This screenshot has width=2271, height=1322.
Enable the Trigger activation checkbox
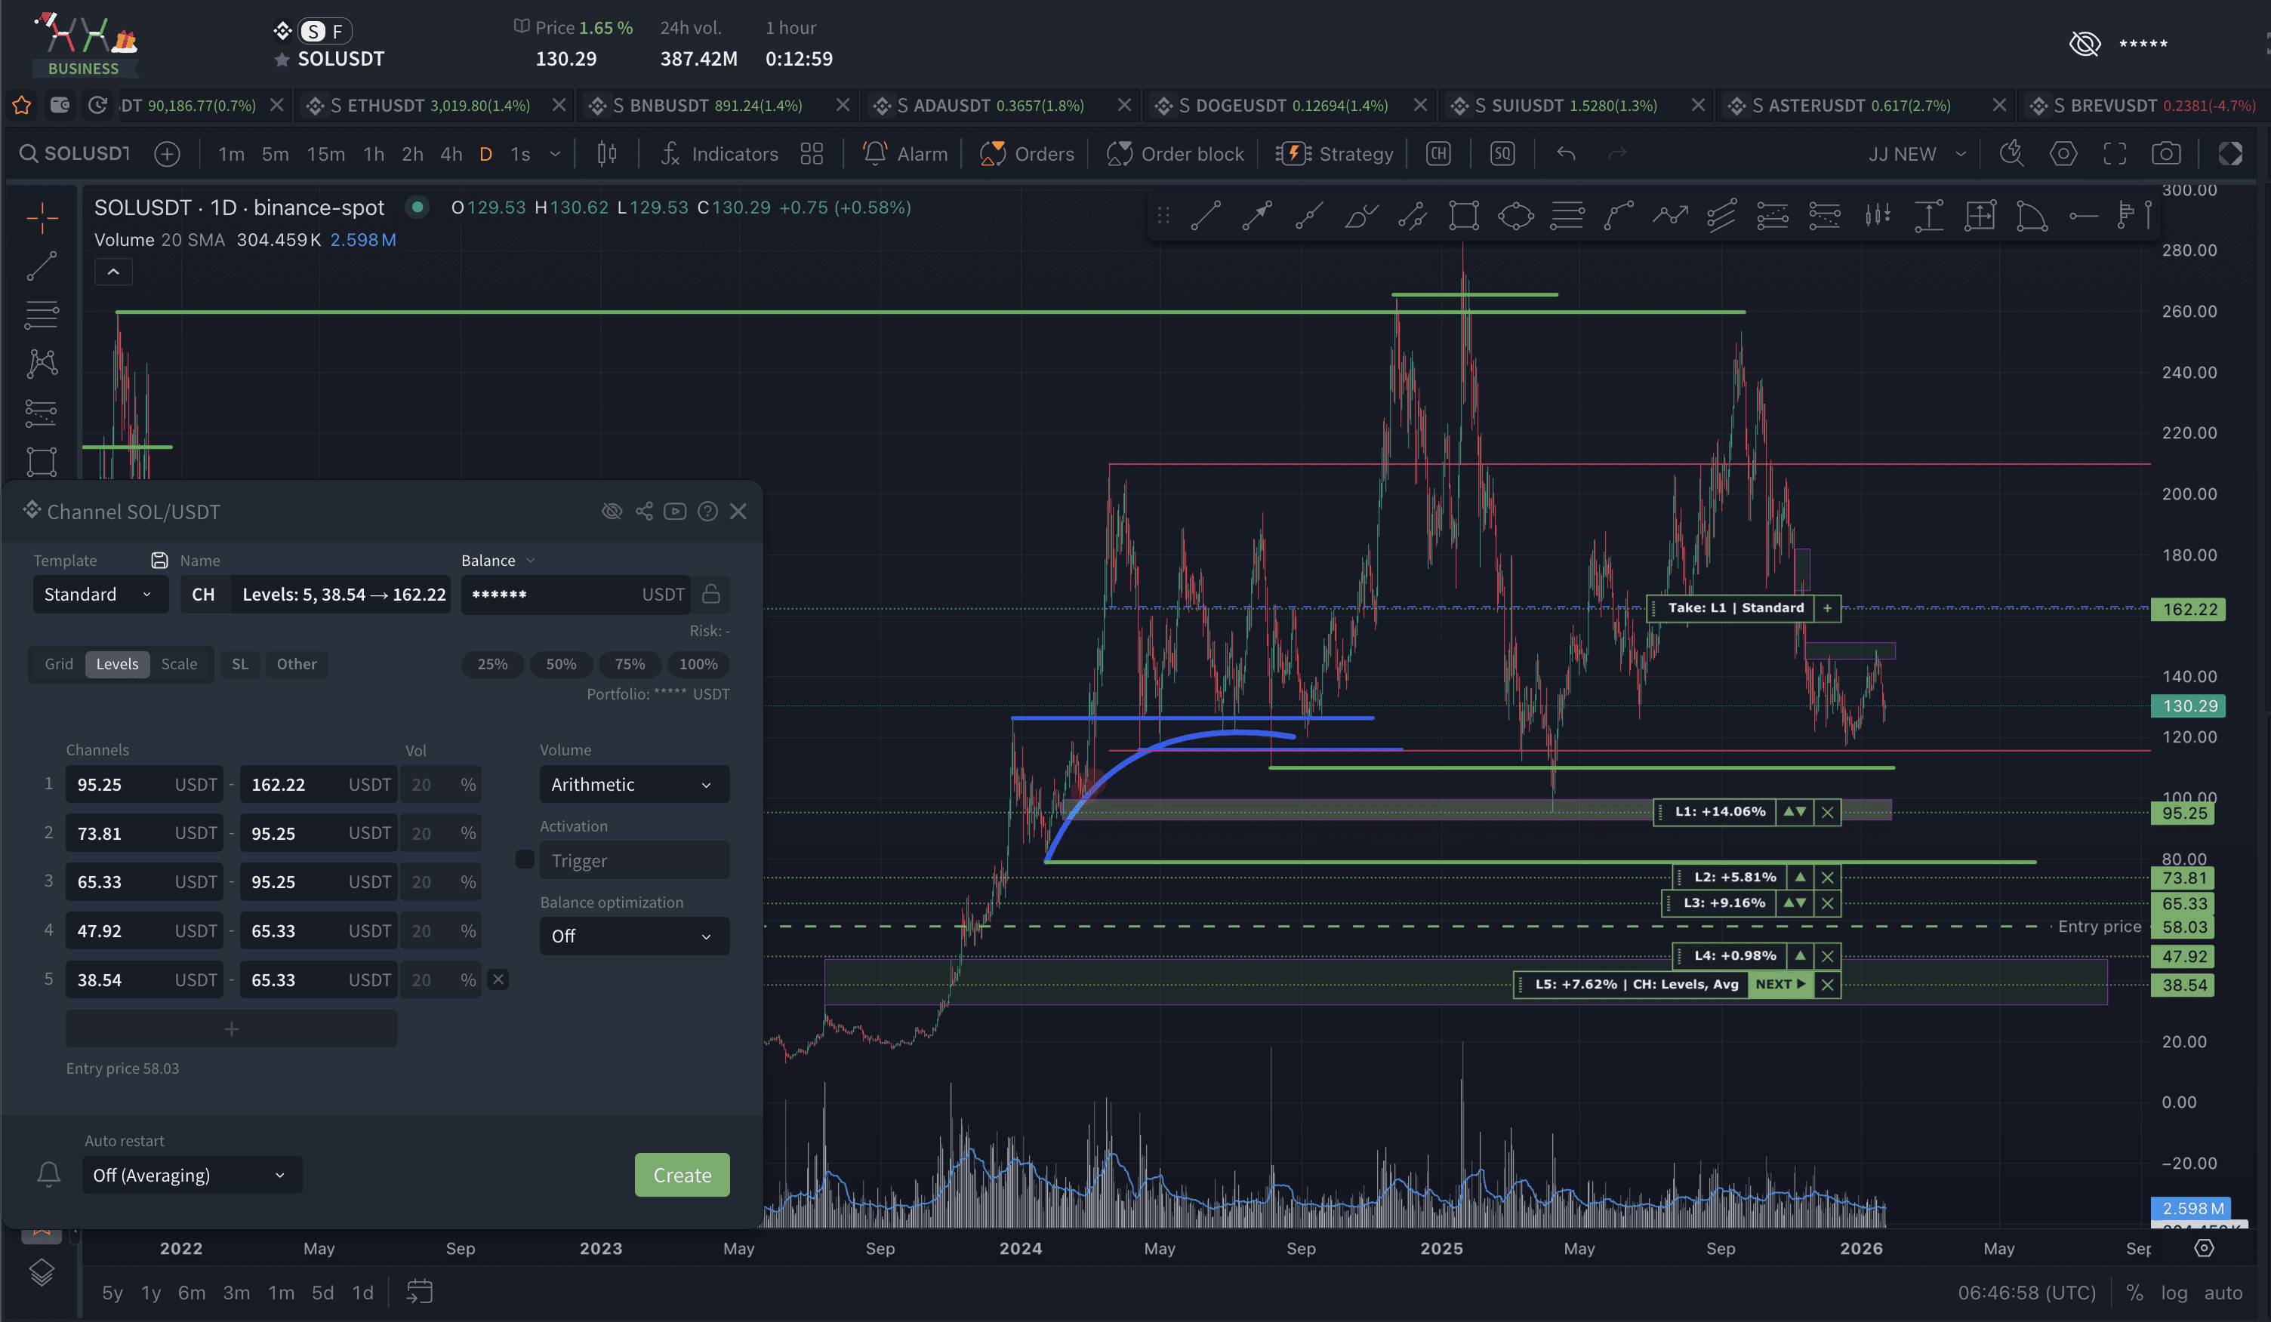(x=525, y=860)
